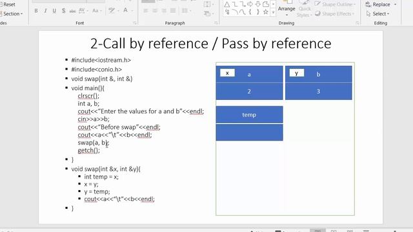Select the blue box containing 2
Image resolution: width=413 pixels, height=232 pixels.
click(249, 92)
